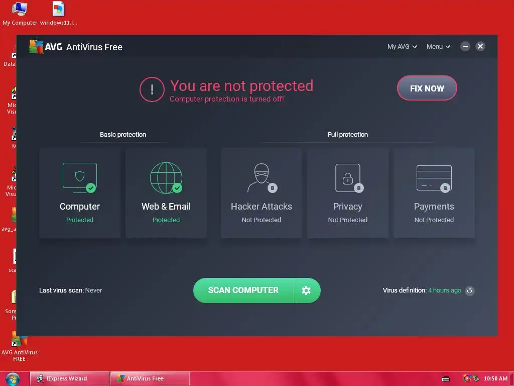Start scan with SCAN COMPUTER button
This screenshot has width=514, height=386.
[x=243, y=290]
